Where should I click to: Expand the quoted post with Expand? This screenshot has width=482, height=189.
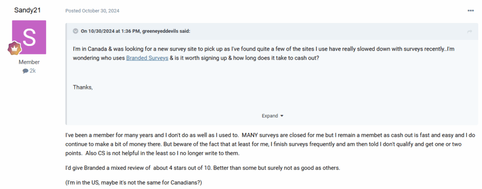pos(269,116)
